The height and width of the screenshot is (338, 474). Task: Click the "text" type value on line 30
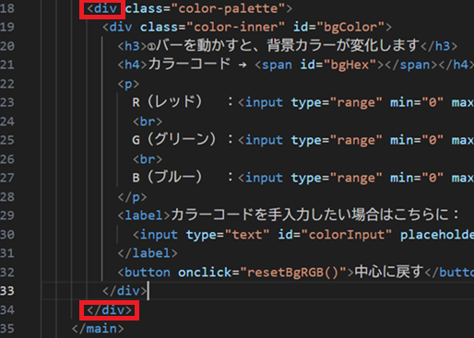tap(247, 235)
